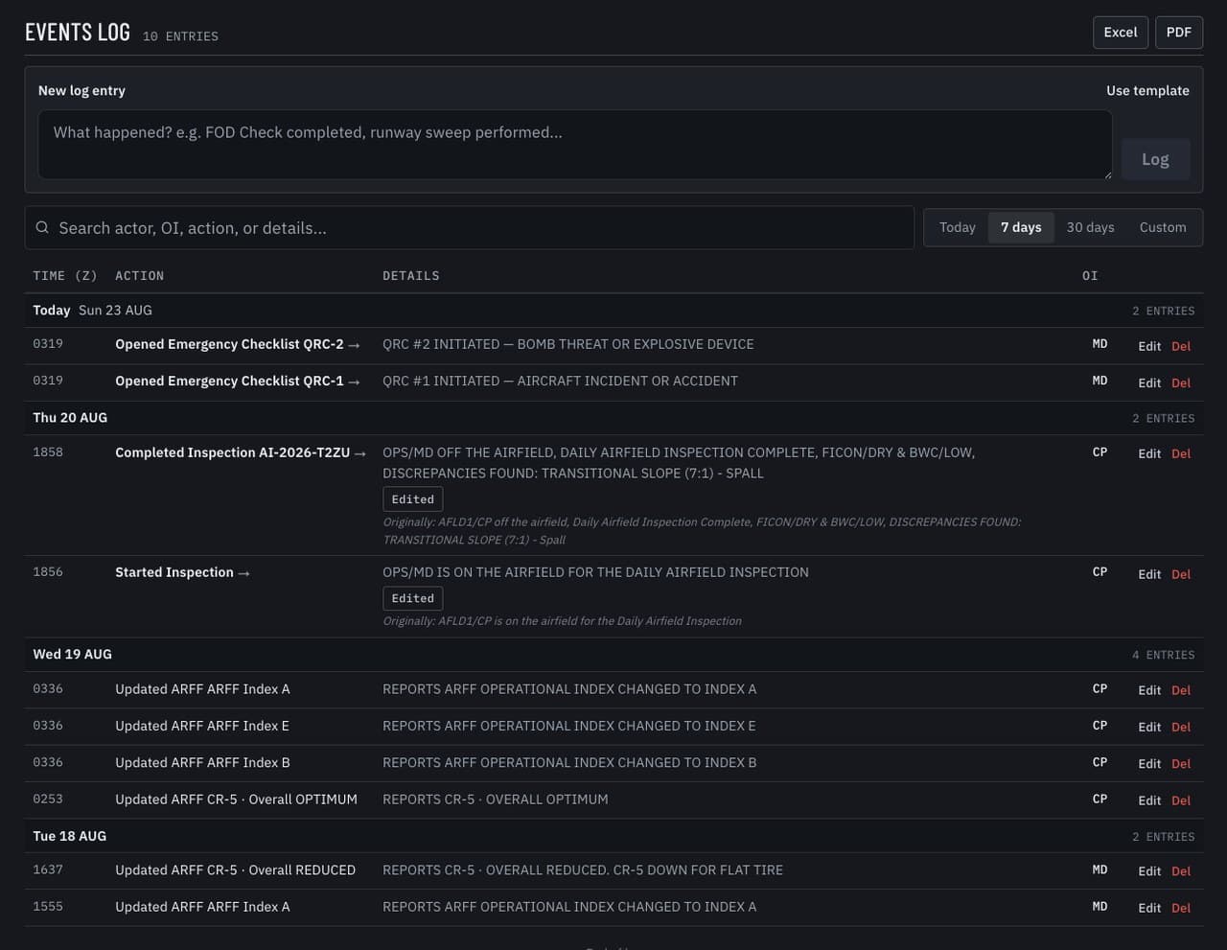Click the new log entry text area
Screen dimensions: 1227x950
click(x=575, y=145)
